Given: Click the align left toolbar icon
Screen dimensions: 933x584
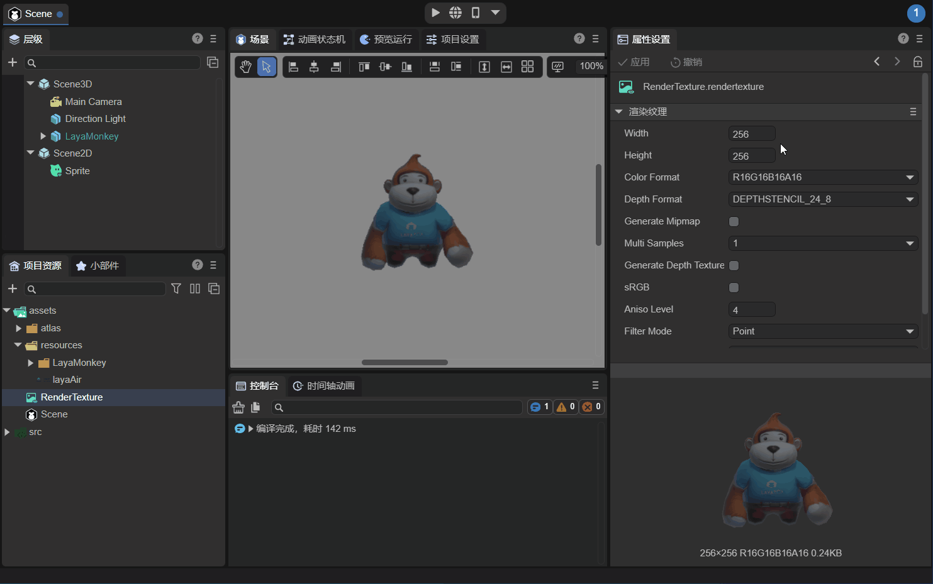Looking at the screenshot, I should point(293,67).
